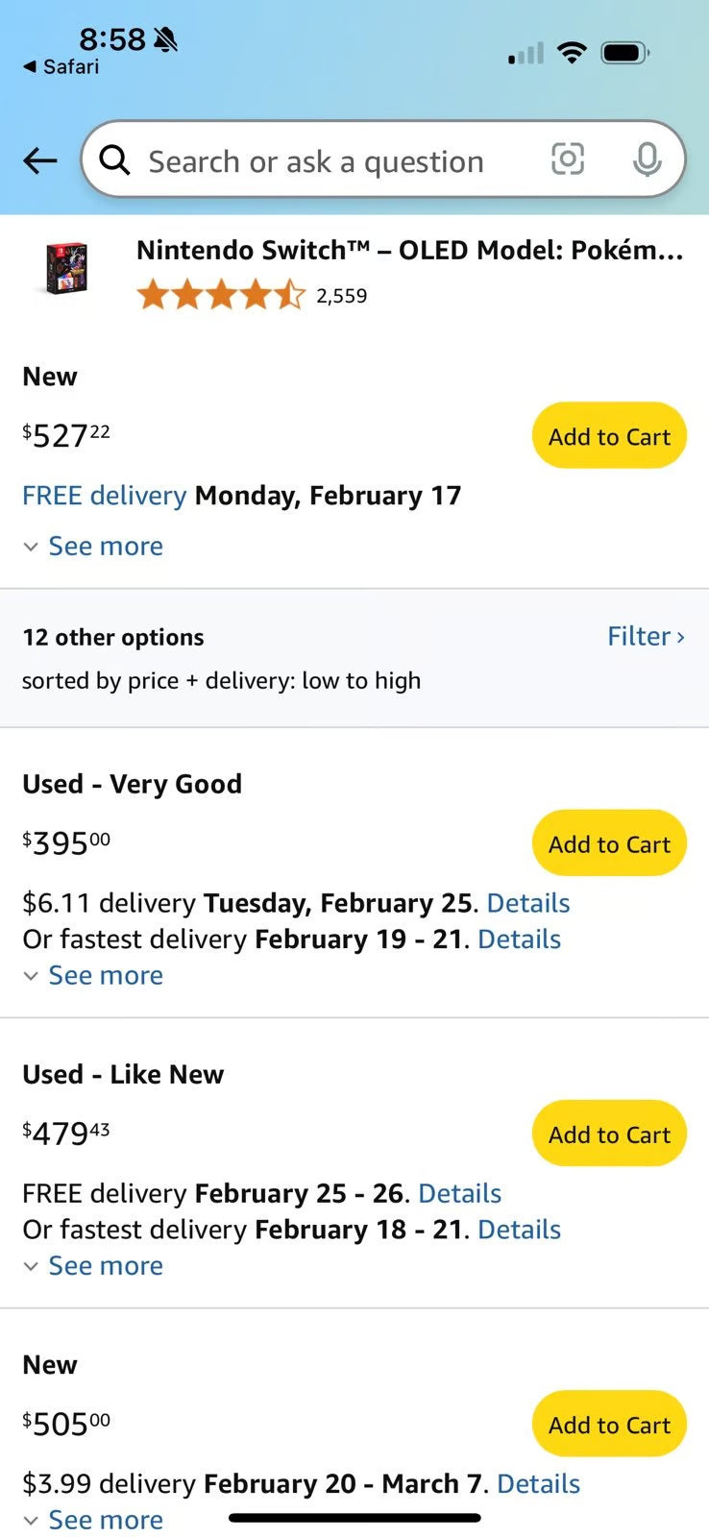This screenshot has width=709, height=1537.
Task: Tap the FREE delivery link
Action: pos(104,496)
